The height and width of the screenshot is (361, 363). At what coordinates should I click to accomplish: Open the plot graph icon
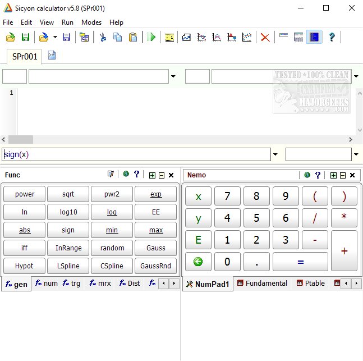tap(186, 37)
